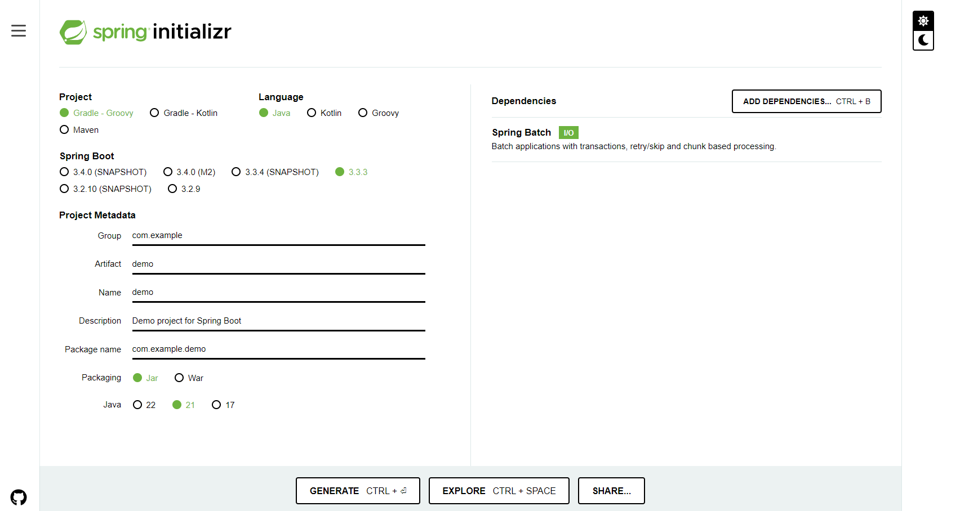Select Java version 17
This screenshot has height=511, width=960.
tap(224, 405)
